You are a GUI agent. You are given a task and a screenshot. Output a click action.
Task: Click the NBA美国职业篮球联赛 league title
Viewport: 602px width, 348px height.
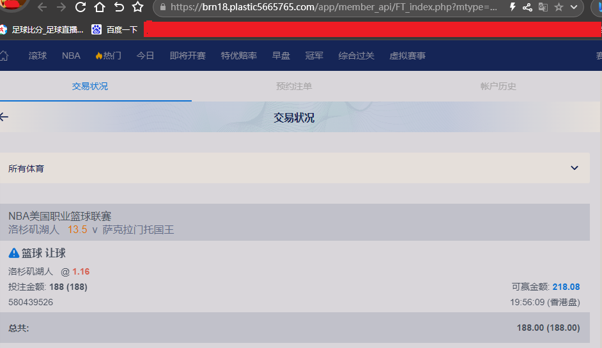click(x=60, y=216)
